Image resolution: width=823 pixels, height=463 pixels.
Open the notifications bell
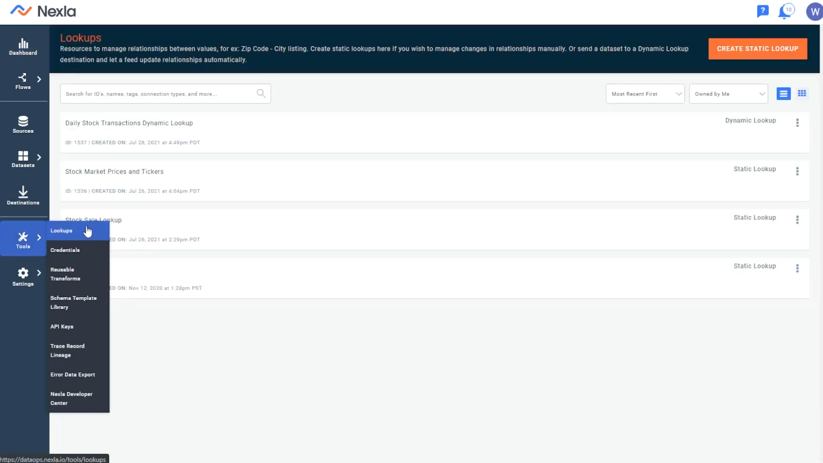(786, 11)
